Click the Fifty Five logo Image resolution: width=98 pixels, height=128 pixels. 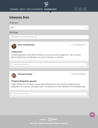(46, 4)
